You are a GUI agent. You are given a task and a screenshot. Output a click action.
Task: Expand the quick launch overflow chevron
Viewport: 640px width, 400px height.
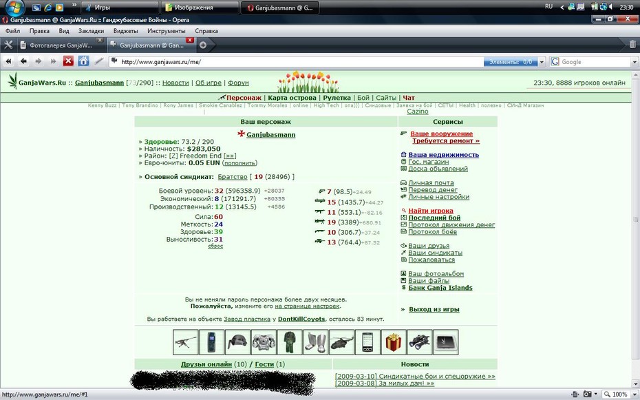pyautogui.click(x=74, y=6)
